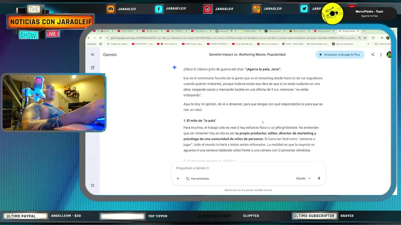
Task: Mute the Interacción tab speaker icon
Action: pyautogui.click(x=232, y=31)
